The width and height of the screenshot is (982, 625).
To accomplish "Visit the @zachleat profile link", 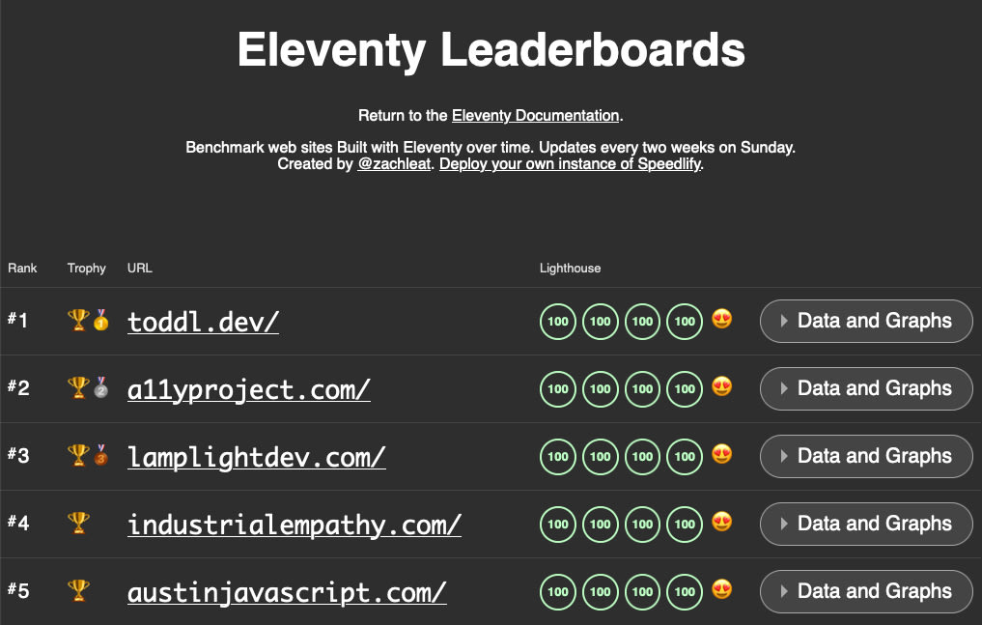I will (x=394, y=164).
